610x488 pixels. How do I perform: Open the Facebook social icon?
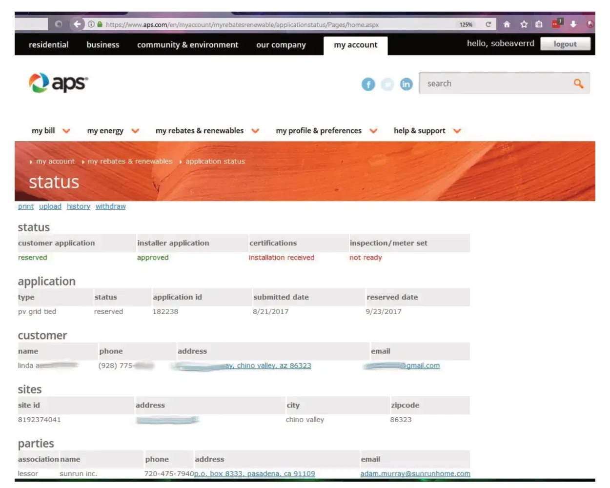coord(368,84)
